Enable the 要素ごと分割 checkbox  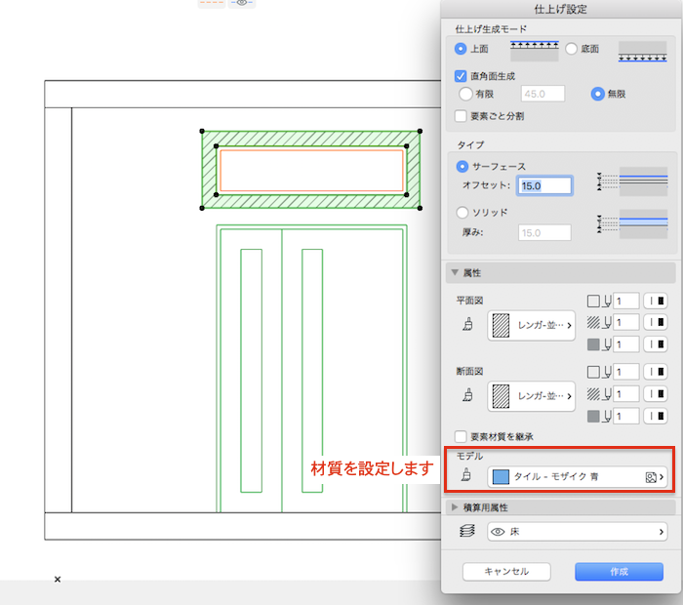(x=462, y=116)
